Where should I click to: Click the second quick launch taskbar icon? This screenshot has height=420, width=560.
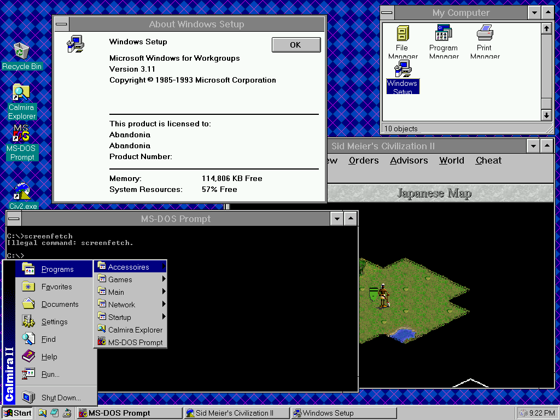tap(54, 413)
